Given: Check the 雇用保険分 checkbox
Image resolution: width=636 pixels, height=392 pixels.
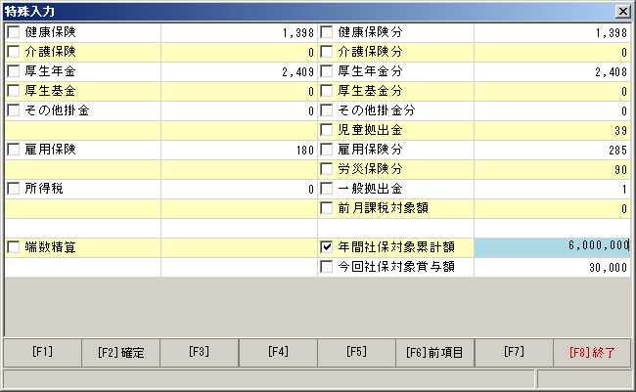Looking at the screenshot, I should [x=327, y=150].
